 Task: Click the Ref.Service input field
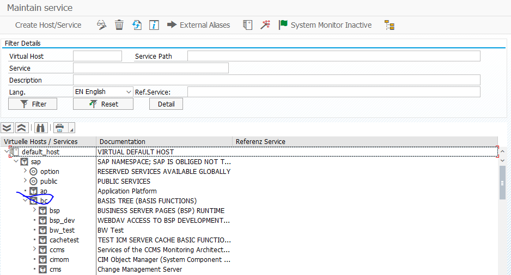334,92
